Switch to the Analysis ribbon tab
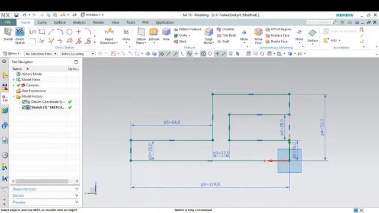379x213 pixels. [79, 22]
